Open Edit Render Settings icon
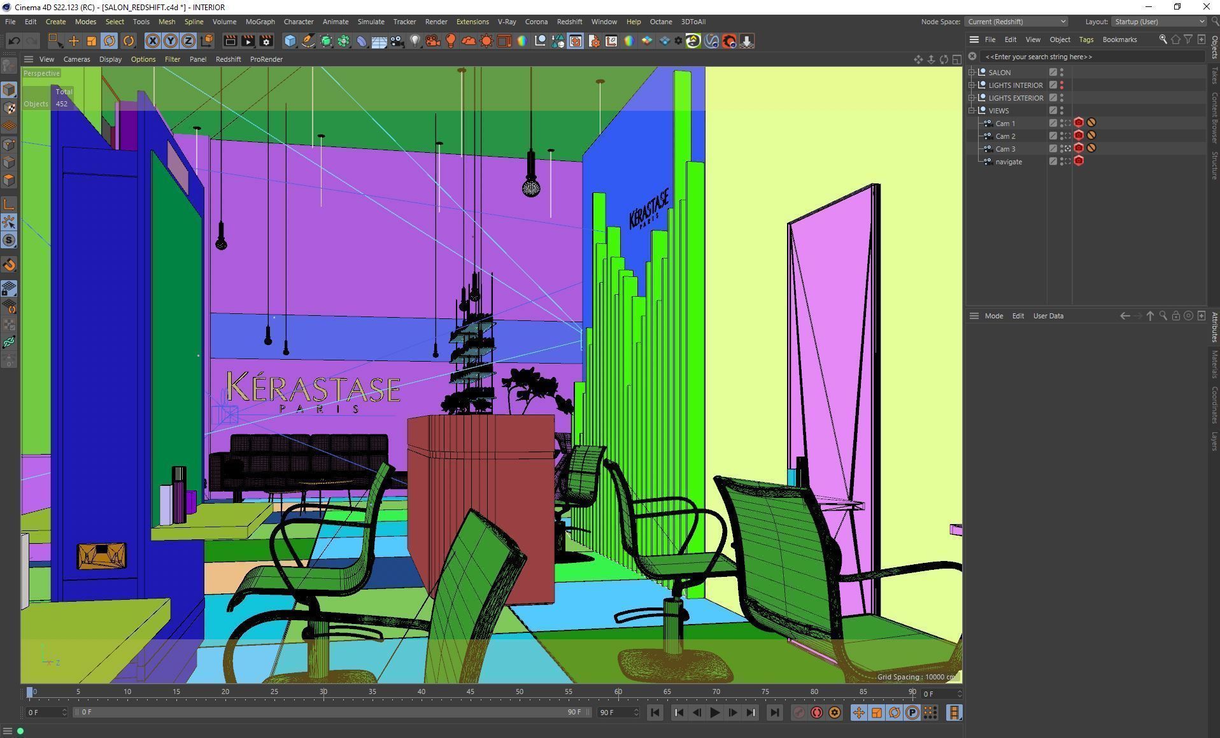1220x738 pixels. 266,41
